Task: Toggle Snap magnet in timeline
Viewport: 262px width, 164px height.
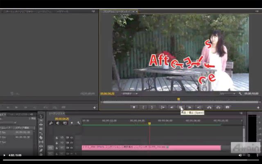Action: coord(58,123)
